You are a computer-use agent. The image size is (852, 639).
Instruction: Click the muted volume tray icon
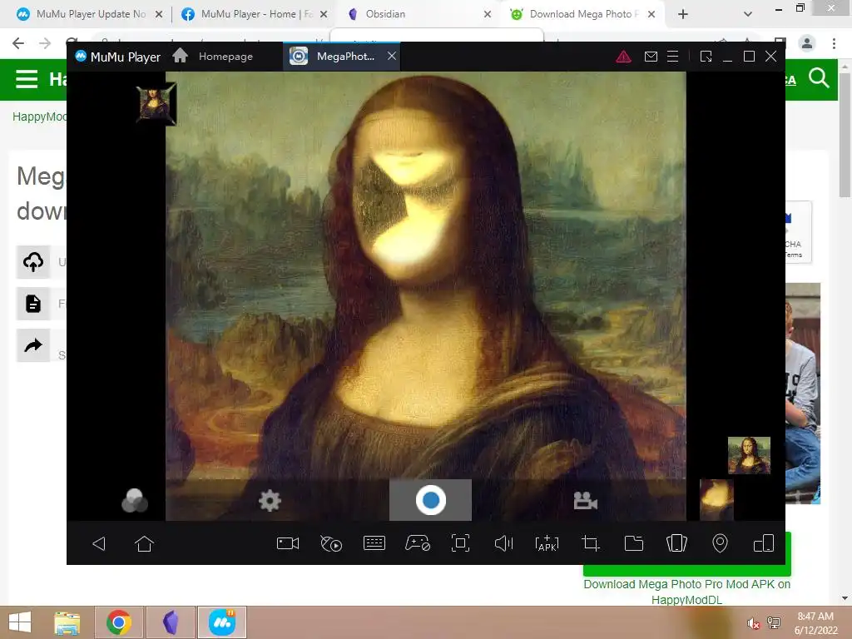click(x=752, y=624)
